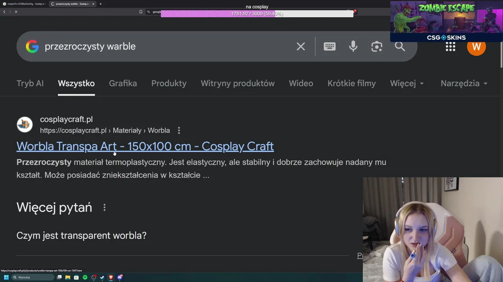The width and height of the screenshot is (503, 282).
Task: Stop the page loading
Action: tap(16, 12)
